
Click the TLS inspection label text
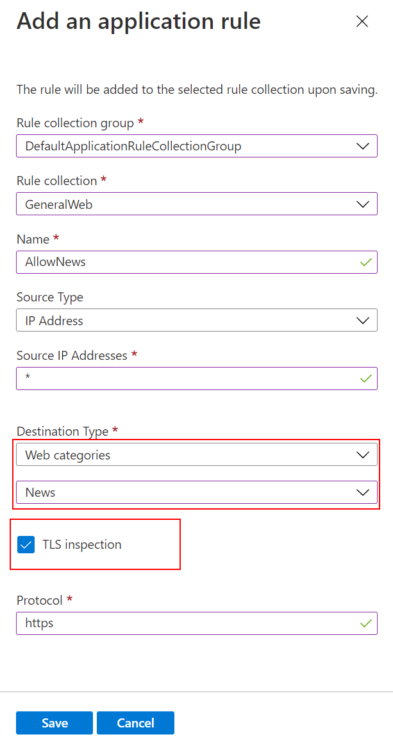(82, 545)
